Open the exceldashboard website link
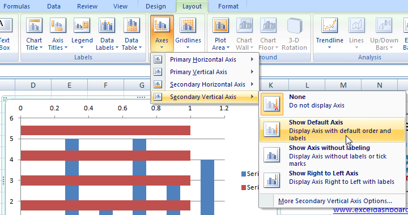 (370, 210)
